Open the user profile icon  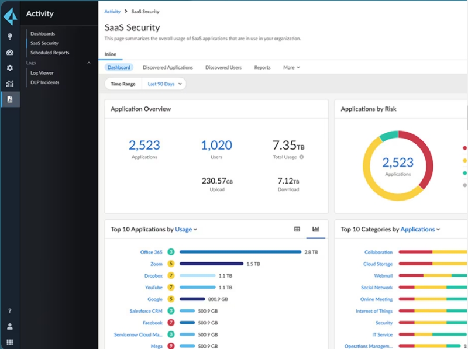tap(10, 326)
